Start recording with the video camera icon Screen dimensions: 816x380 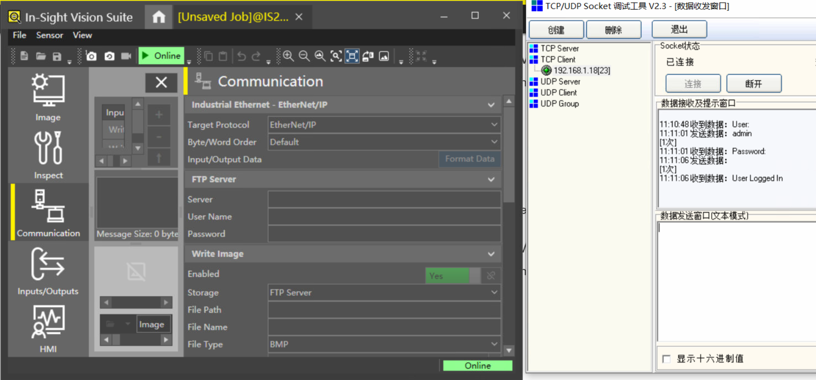pos(126,56)
